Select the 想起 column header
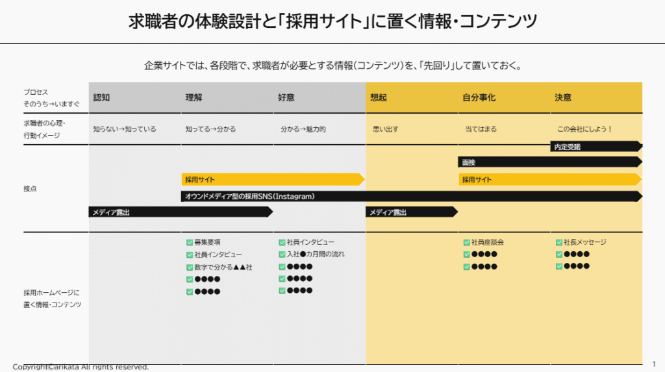This screenshot has width=665, height=372. point(379,98)
